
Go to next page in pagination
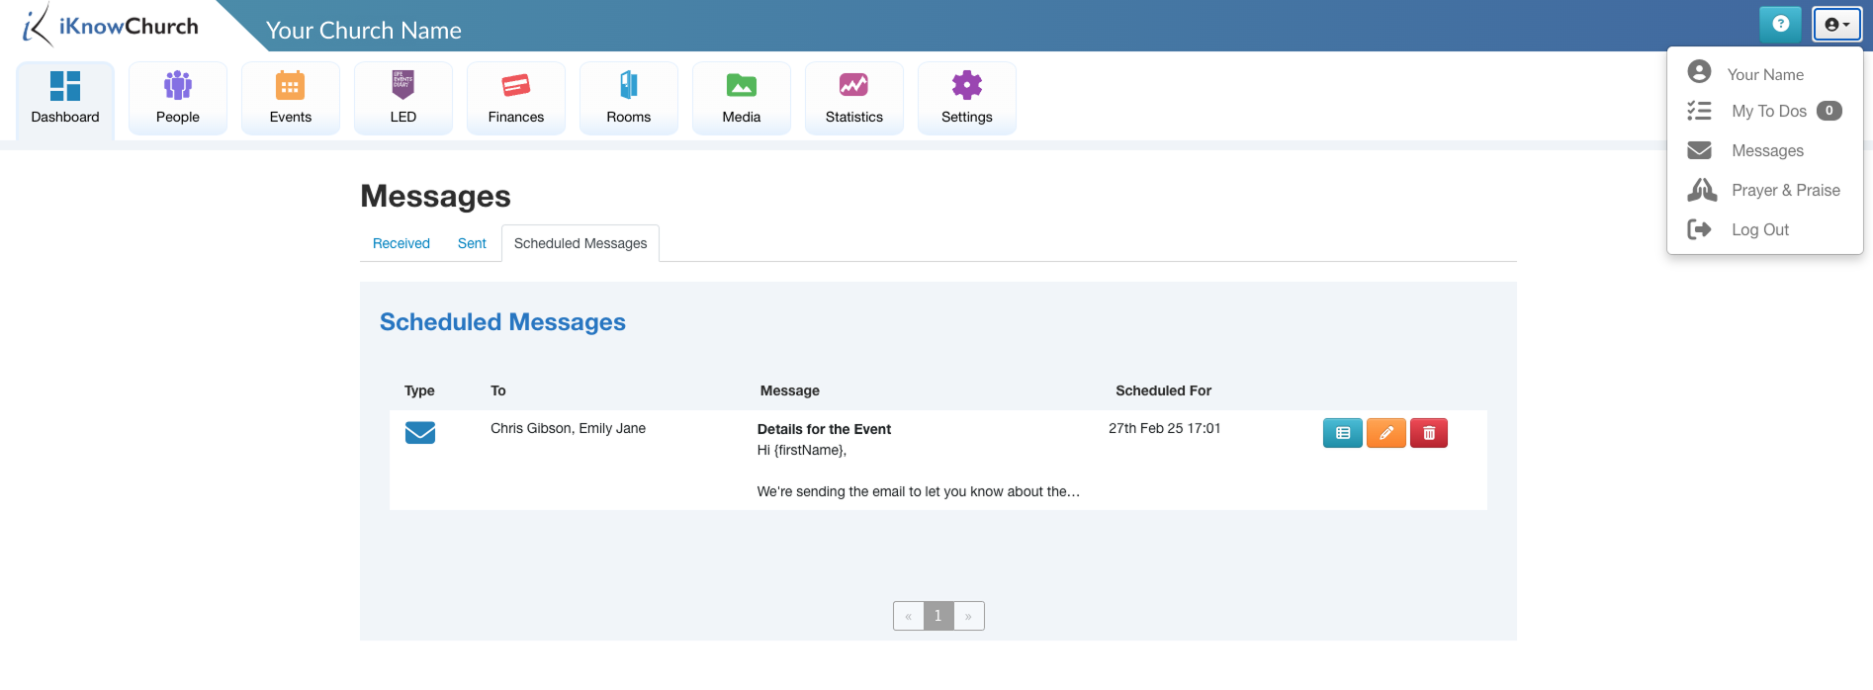click(x=968, y=616)
